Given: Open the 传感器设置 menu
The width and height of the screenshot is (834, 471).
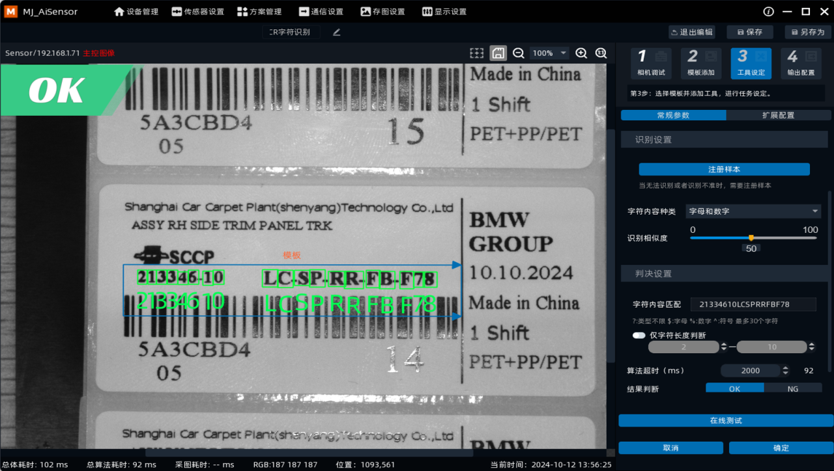Looking at the screenshot, I should coord(198,12).
